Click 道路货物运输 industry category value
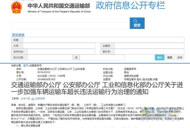Screen dimensions: 190x128 pyautogui.click(x=131, y=76)
